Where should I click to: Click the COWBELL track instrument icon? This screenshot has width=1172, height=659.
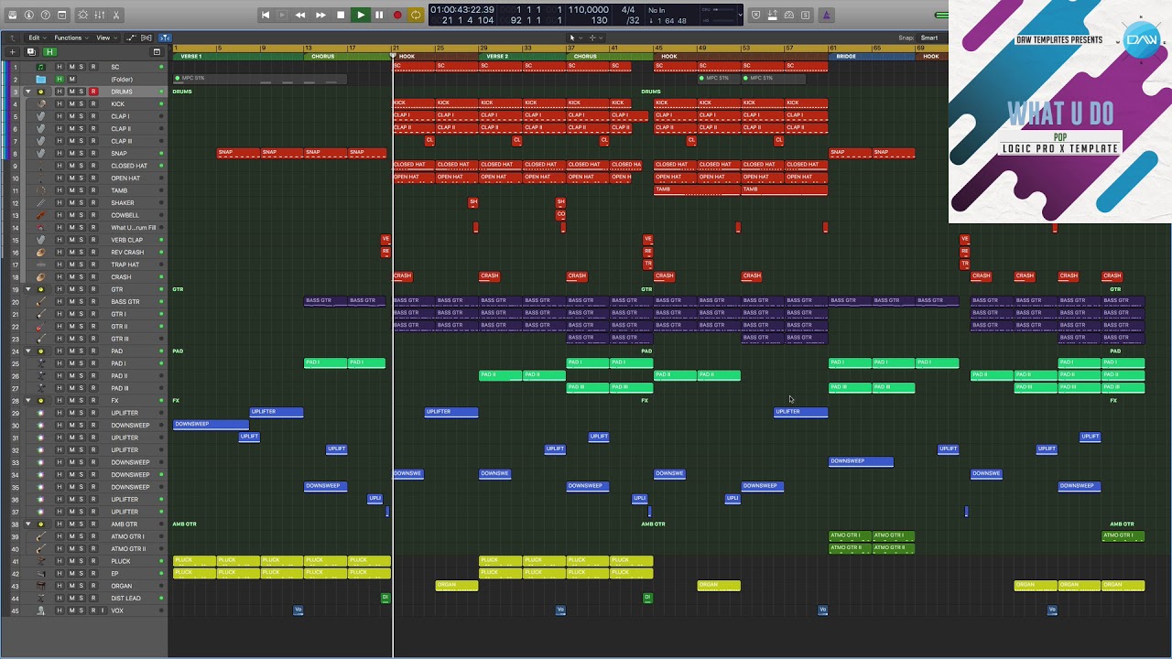40,215
